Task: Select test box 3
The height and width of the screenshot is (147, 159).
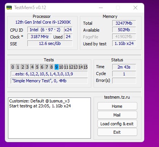Action: click(x=27, y=67)
